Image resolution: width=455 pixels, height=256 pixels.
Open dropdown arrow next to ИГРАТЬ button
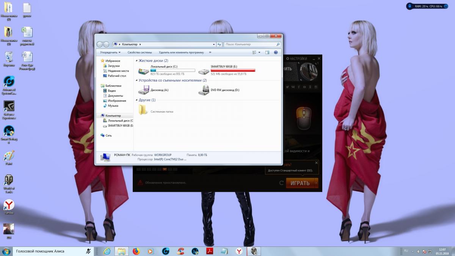[316, 183]
